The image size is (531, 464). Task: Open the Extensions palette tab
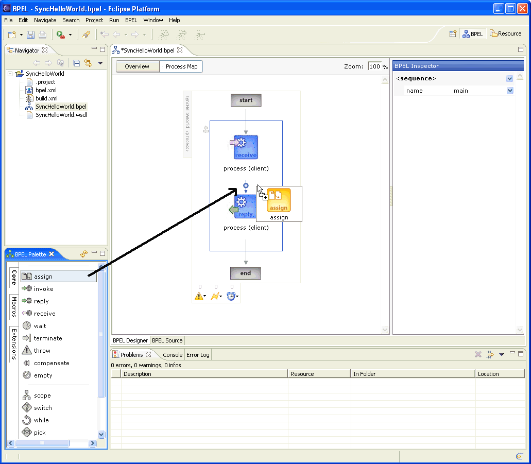pyautogui.click(x=13, y=344)
